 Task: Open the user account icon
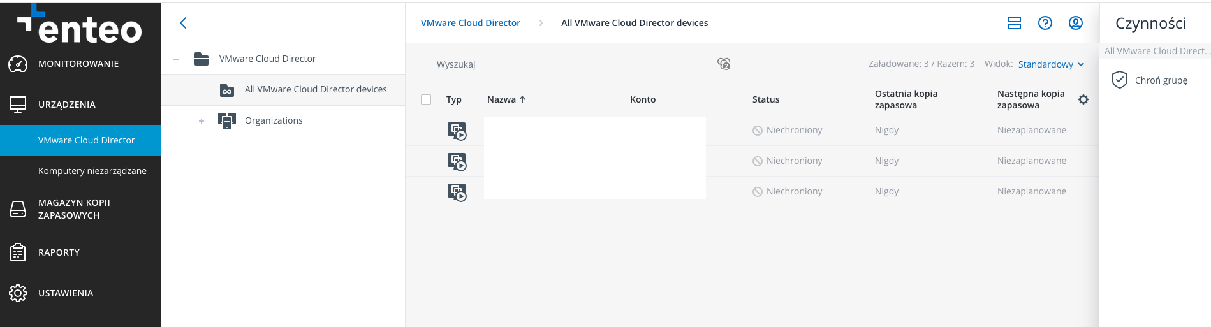tap(1076, 23)
